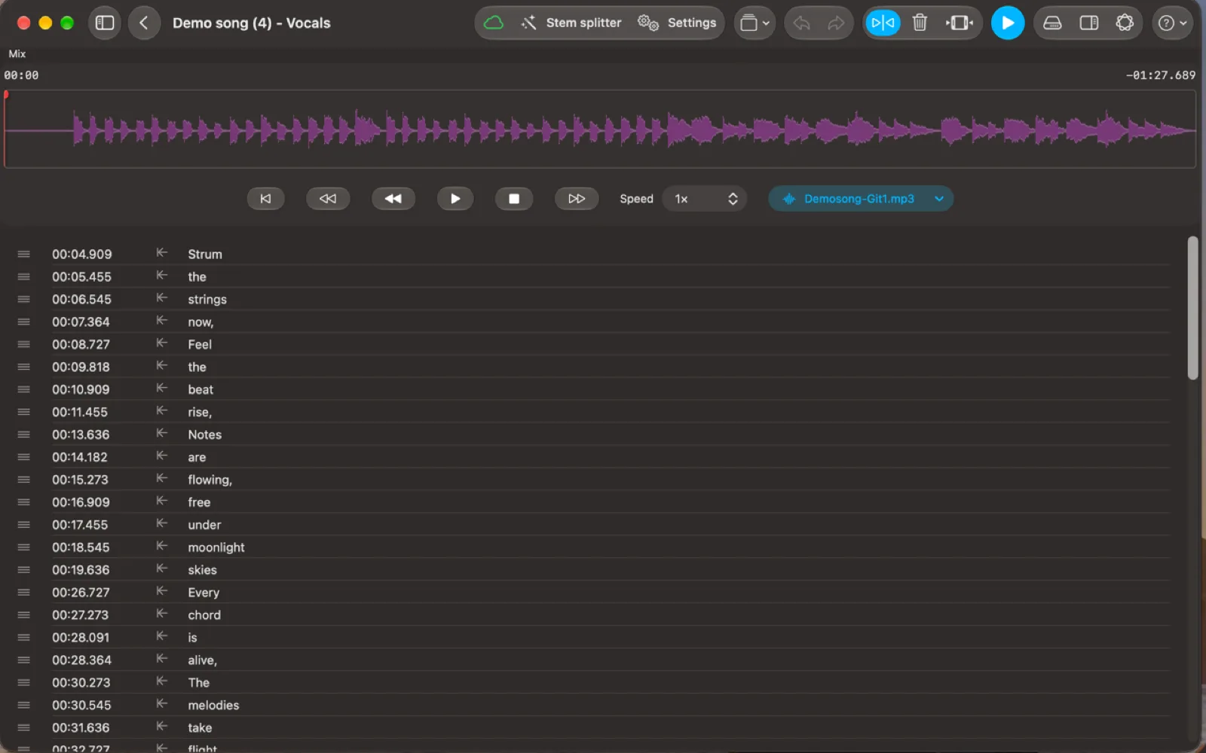Click the gear badge icon in toolbar
Image resolution: width=1206 pixels, height=753 pixels.
click(1125, 23)
